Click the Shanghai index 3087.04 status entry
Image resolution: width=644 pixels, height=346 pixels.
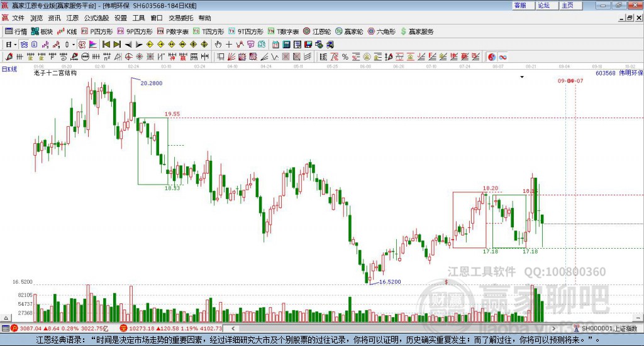click(x=60, y=328)
